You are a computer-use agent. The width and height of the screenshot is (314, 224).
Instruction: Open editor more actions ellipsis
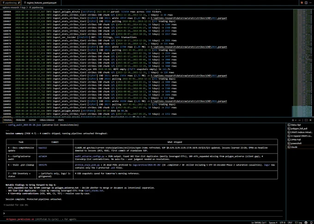[x=310, y=3]
